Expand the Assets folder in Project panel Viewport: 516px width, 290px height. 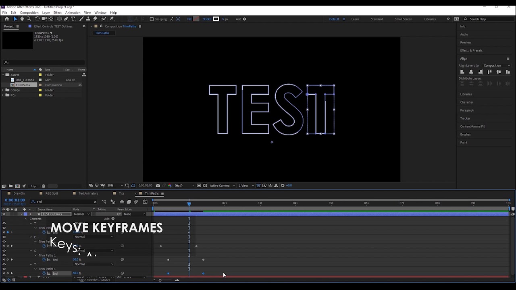3,75
